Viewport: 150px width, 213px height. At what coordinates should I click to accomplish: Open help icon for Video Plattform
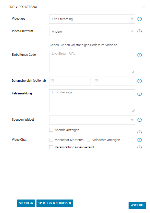(x=139, y=32)
